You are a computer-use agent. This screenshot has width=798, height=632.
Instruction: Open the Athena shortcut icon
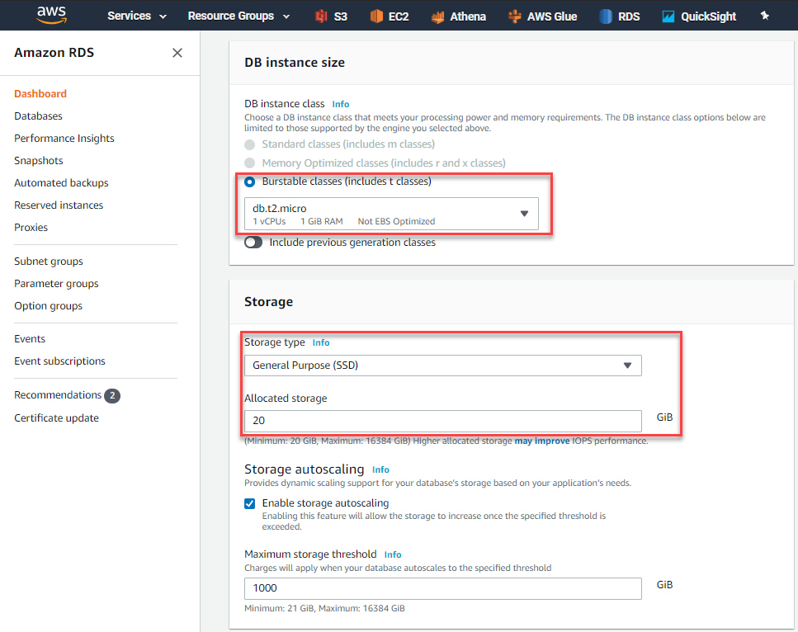pyautogui.click(x=437, y=17)
